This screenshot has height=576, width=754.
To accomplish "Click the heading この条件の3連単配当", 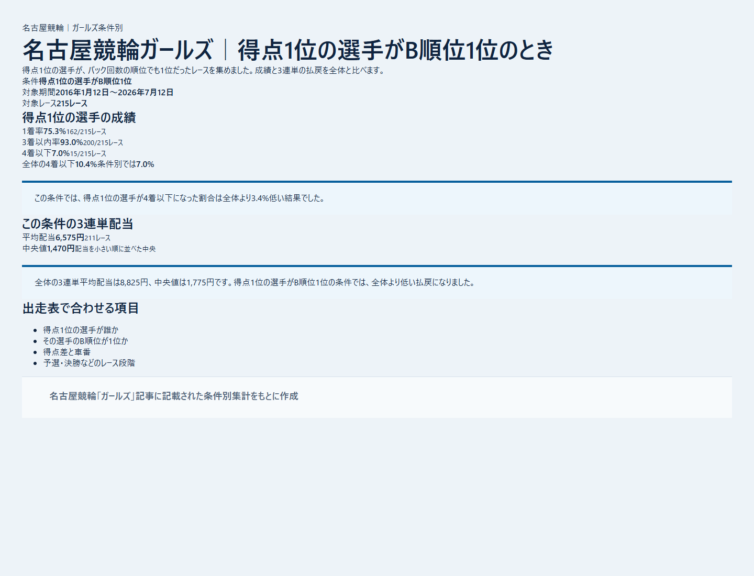I will 77,224.
